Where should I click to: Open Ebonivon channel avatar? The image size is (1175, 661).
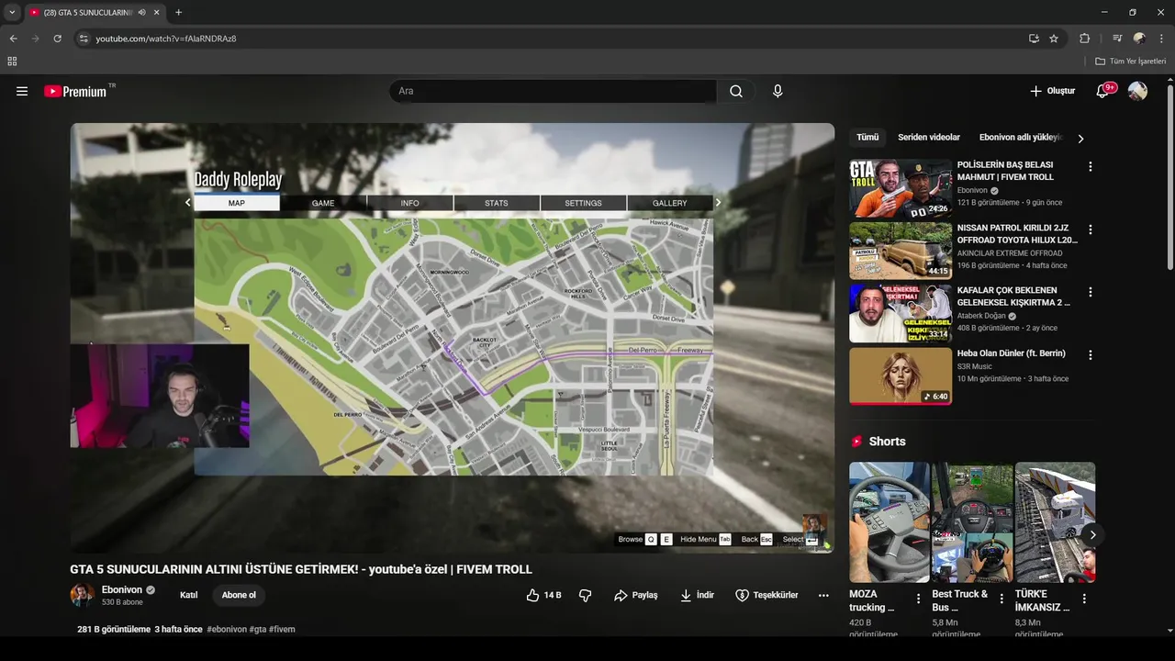[83, 595]
